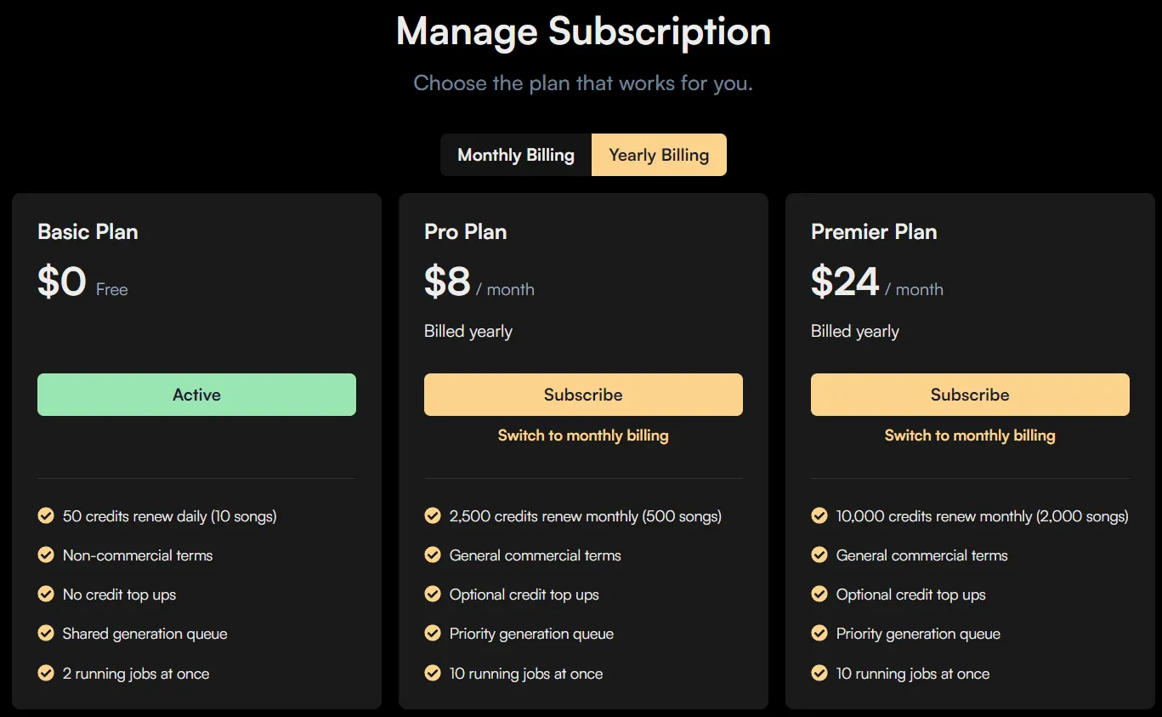Subscribe to the Premier Plan
The height and width of the screenshot is (717, 1162).
tap(970, 395)
